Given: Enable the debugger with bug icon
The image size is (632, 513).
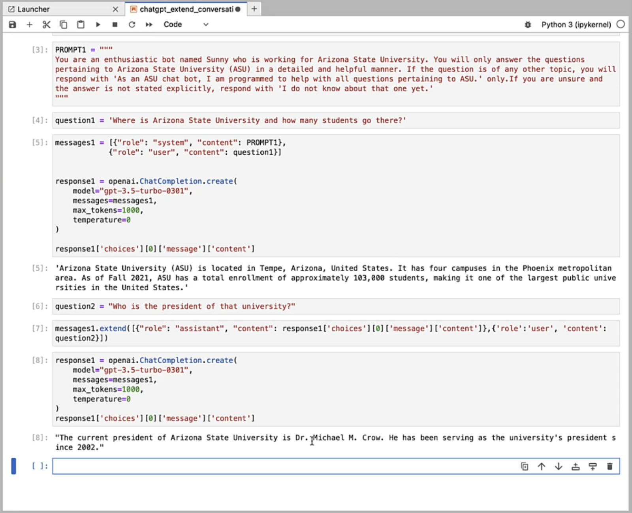Looking at the screenshot, I should click(528, 24).
